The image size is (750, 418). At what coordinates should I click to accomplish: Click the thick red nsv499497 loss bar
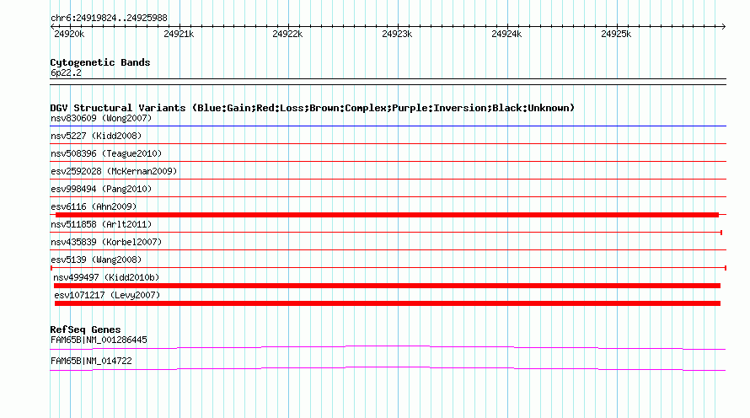pyautogui.click(x=387, y=286)
